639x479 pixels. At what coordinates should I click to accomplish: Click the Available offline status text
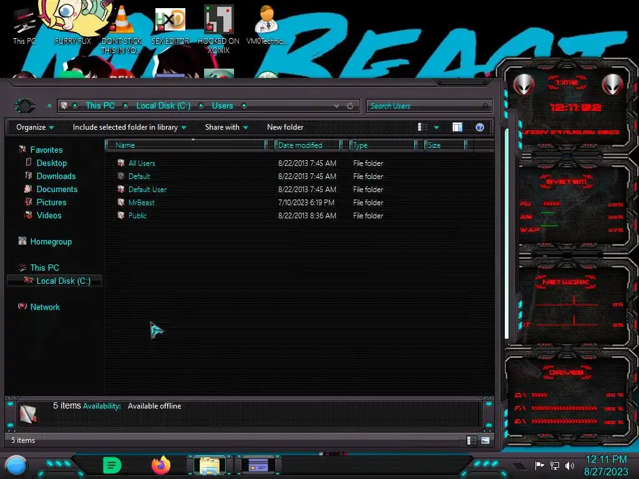tap(155, 406)
